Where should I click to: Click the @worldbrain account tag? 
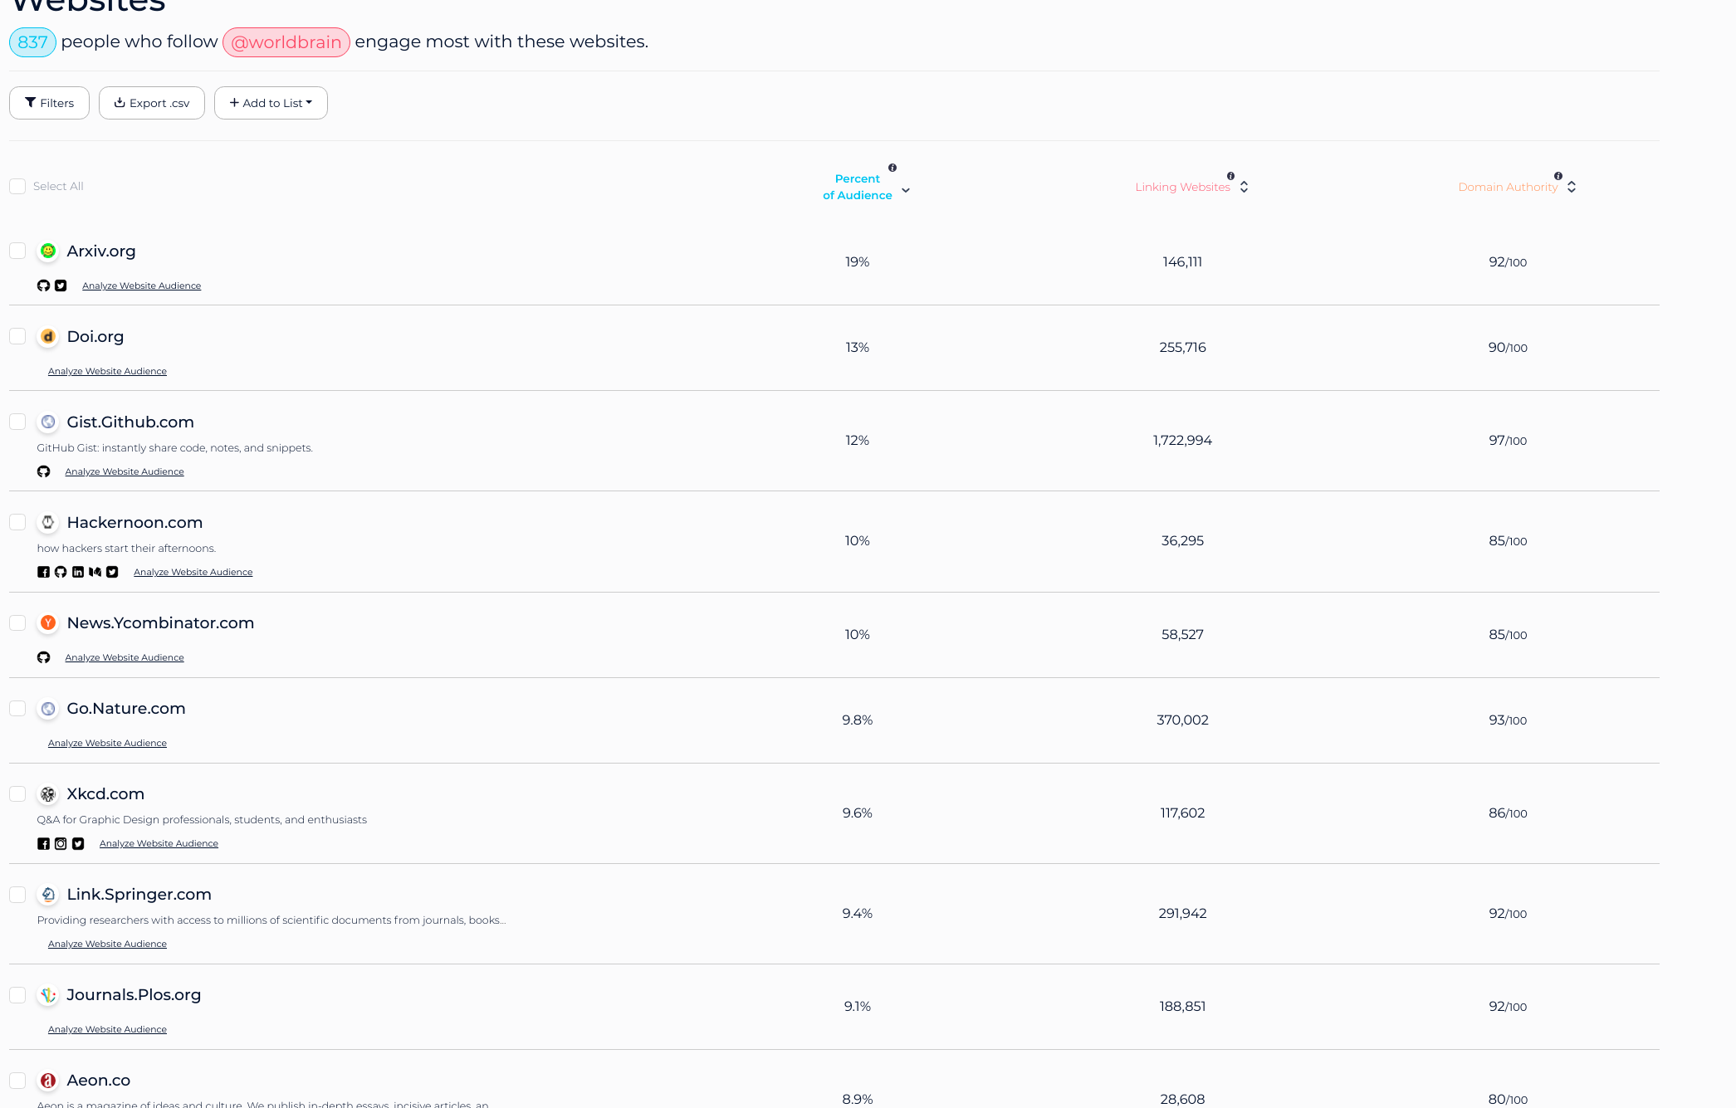click(286, 42)
